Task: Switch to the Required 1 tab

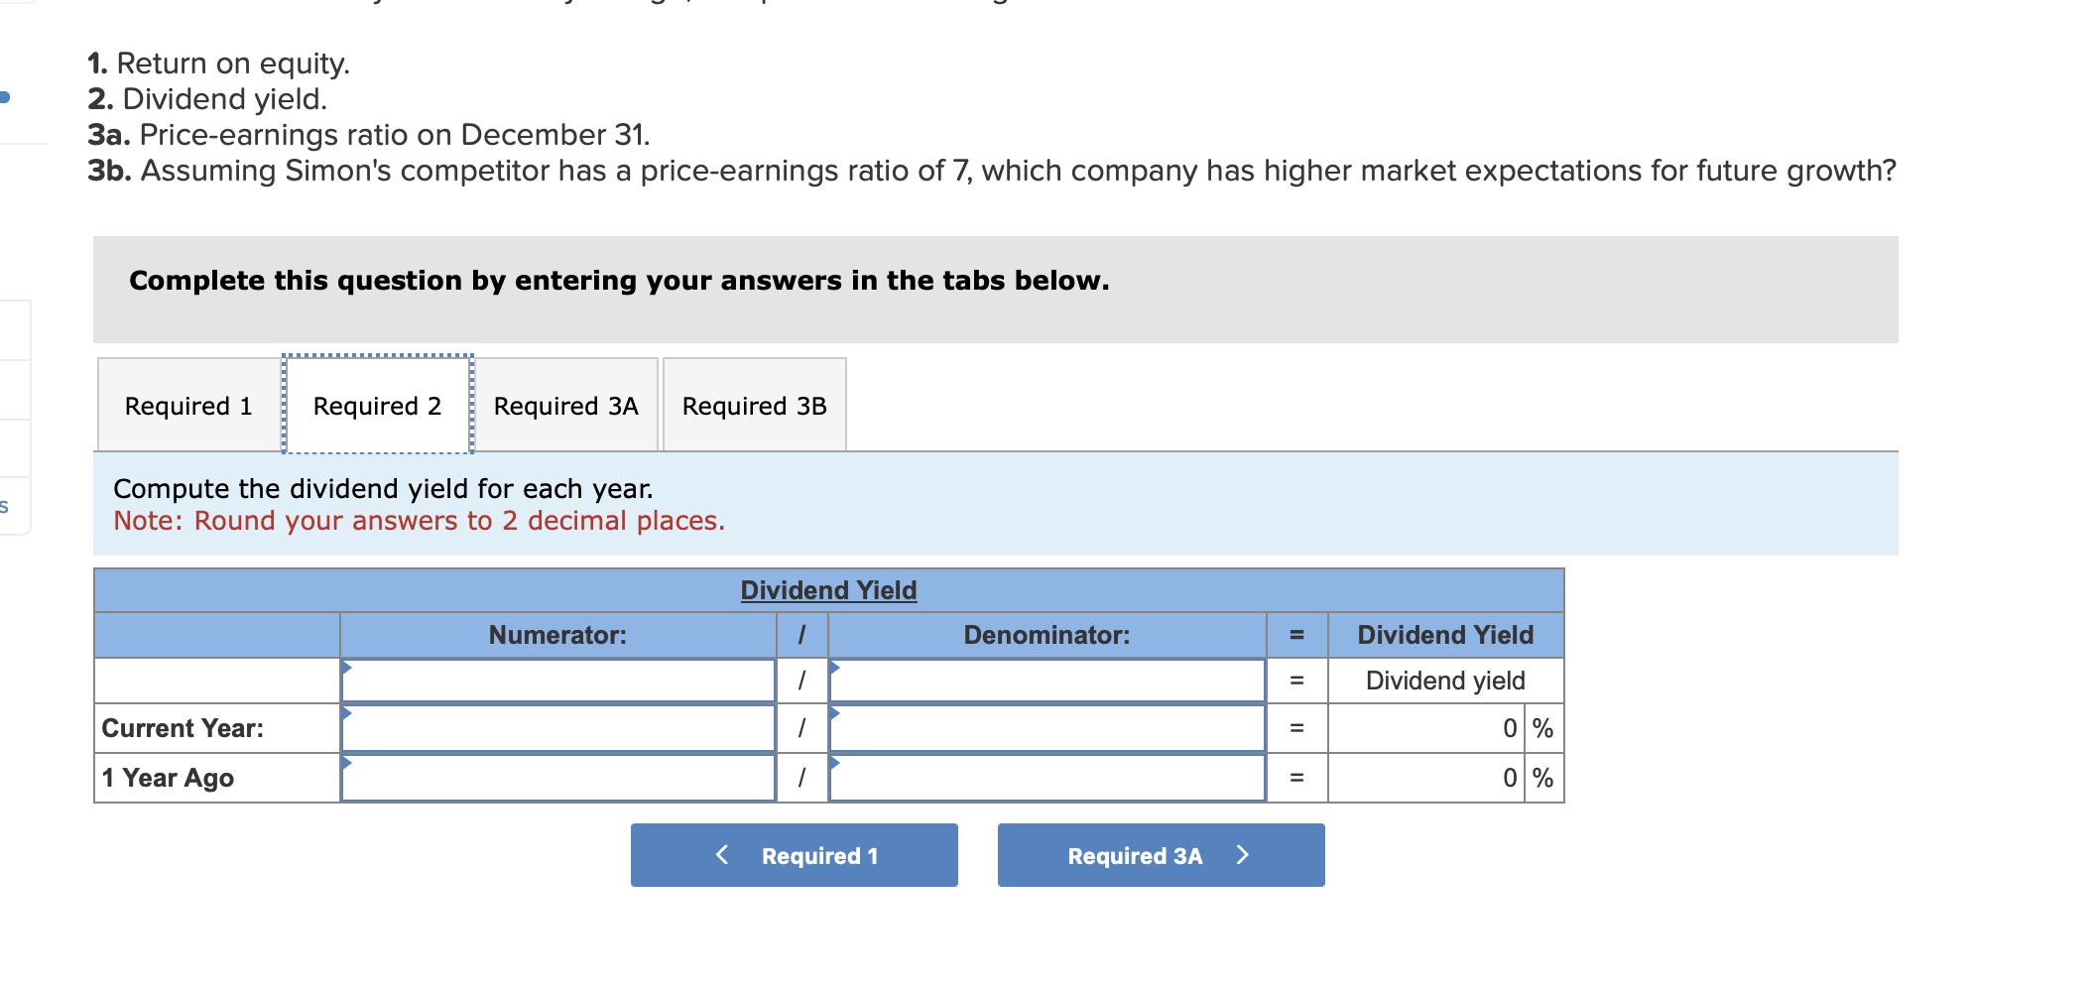Action: (187, 406)
